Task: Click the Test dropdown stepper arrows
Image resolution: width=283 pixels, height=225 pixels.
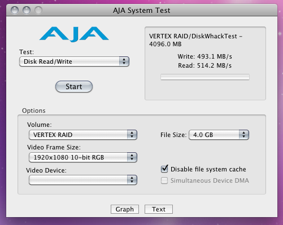Action: pyautogui.click(x=124, y=61)
